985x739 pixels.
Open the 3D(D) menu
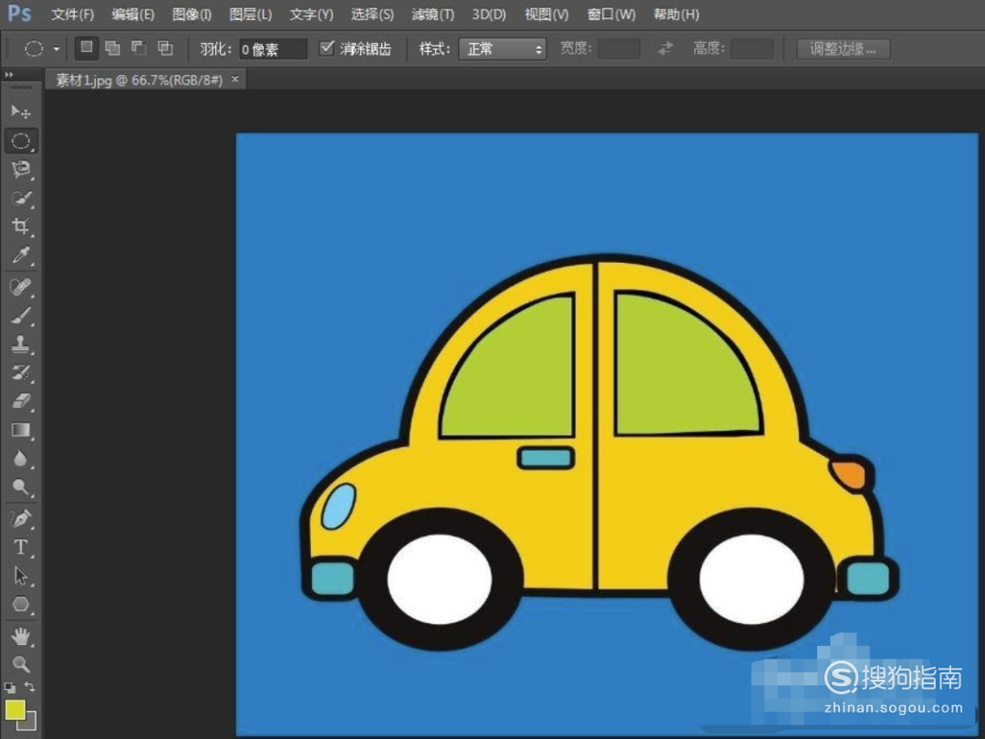(x=489, y=15)
